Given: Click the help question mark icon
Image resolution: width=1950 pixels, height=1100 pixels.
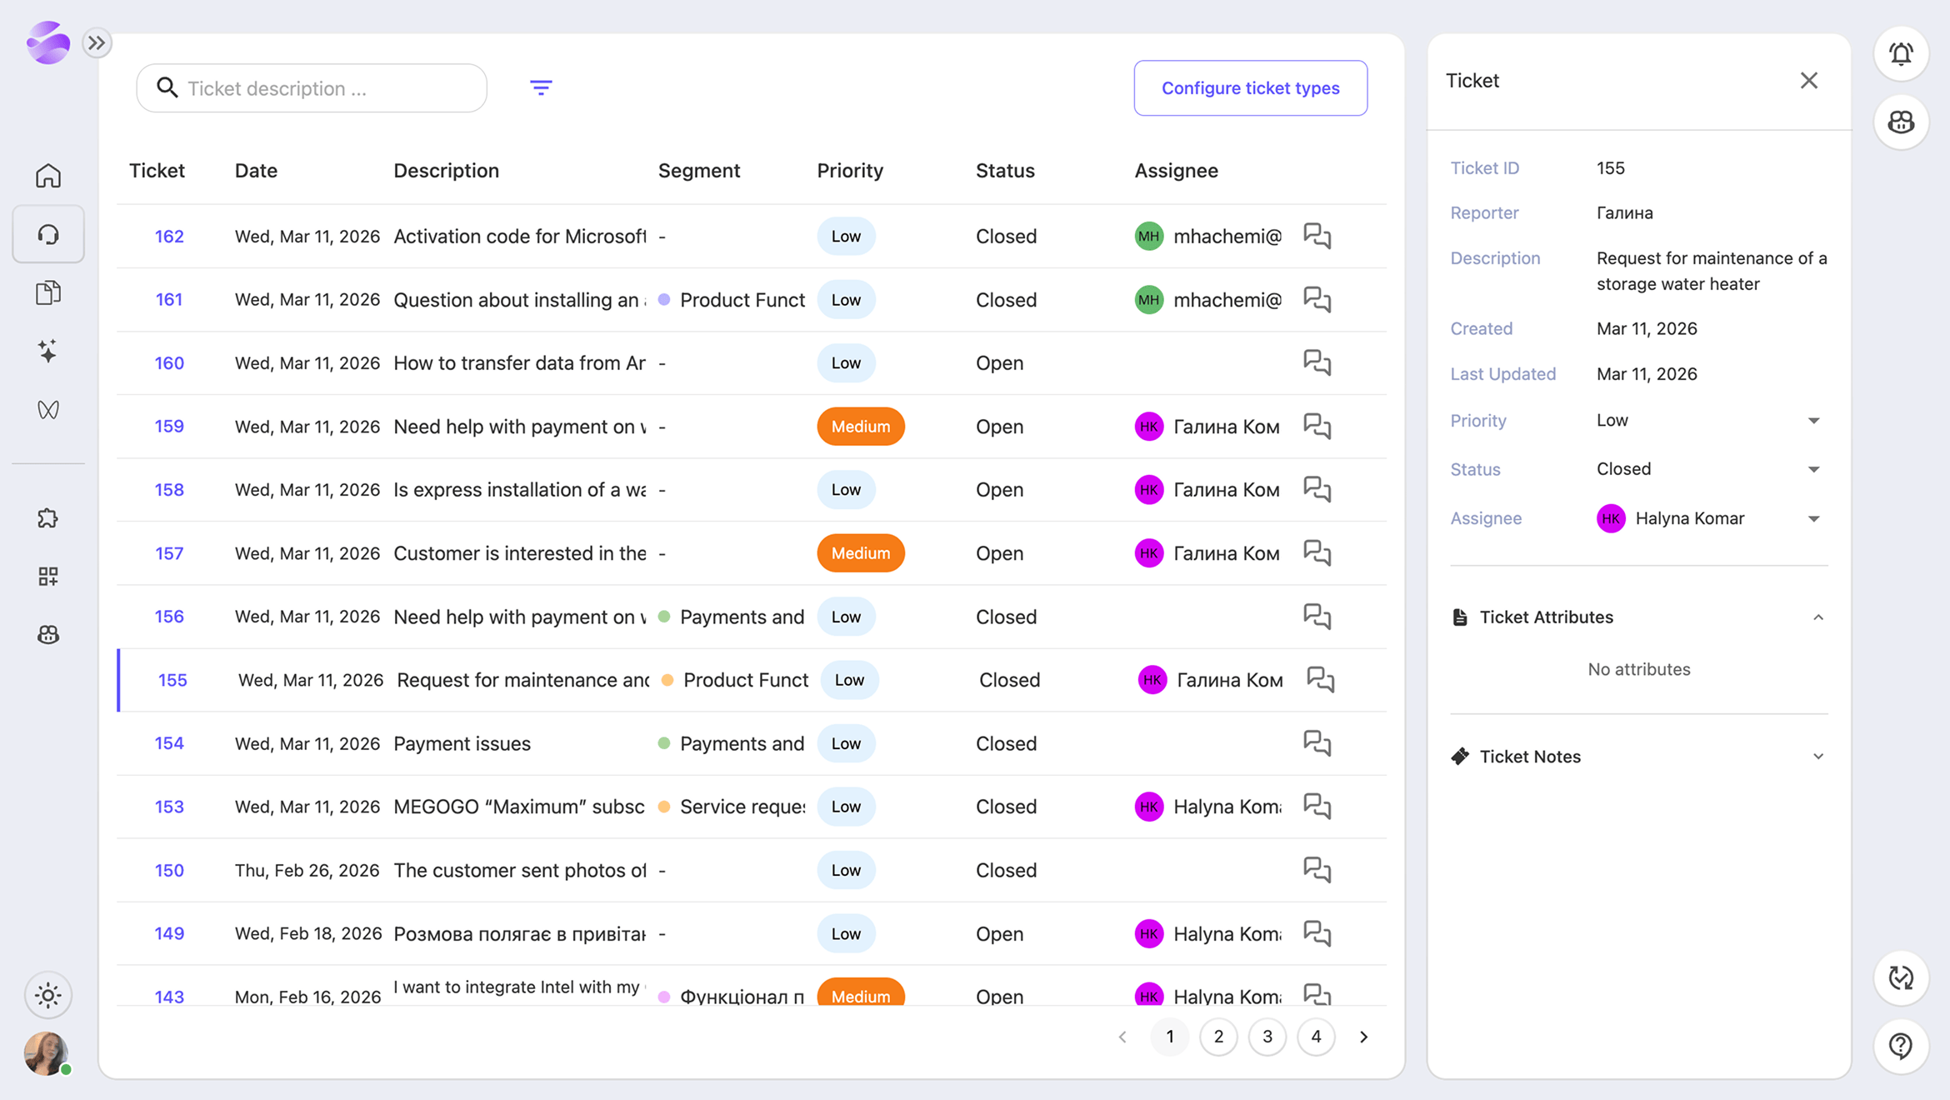Looking at the screenshot, I should (1901, 1046).
